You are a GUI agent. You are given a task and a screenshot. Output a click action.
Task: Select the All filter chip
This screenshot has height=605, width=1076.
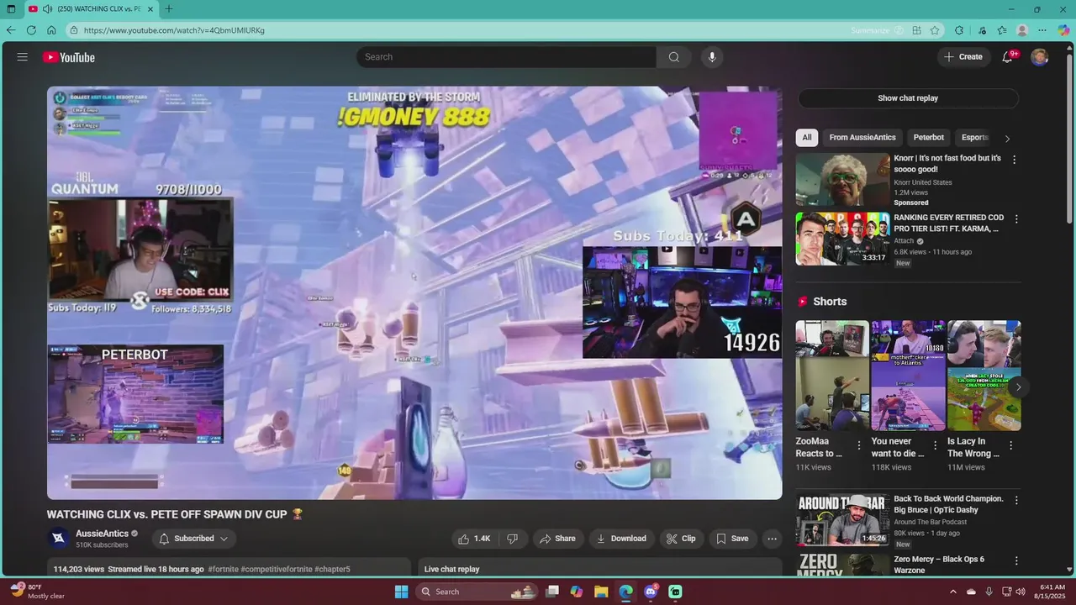pyautogui.click(x=807, y=138)
